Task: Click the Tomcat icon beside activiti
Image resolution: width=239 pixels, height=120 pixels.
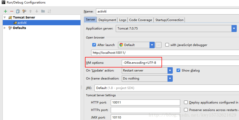Action: 15,23
